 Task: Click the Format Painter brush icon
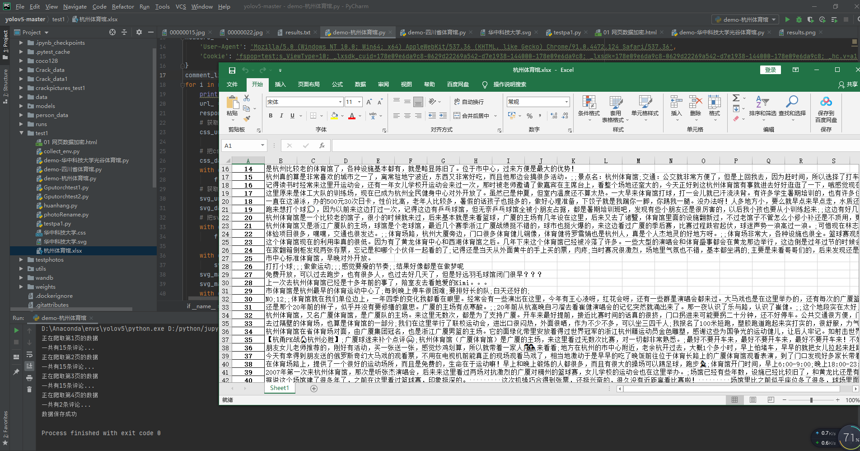(x=247, y=119)
